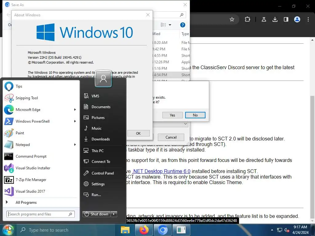Viewport: 315px width, 236px height.
Task: Click Yes in the overwrite prompt
Action: [172, 115]
